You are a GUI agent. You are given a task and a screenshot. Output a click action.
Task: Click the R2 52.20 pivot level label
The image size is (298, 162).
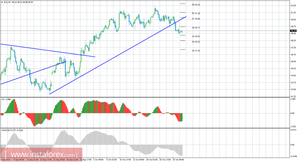click(x=196, y=4)
